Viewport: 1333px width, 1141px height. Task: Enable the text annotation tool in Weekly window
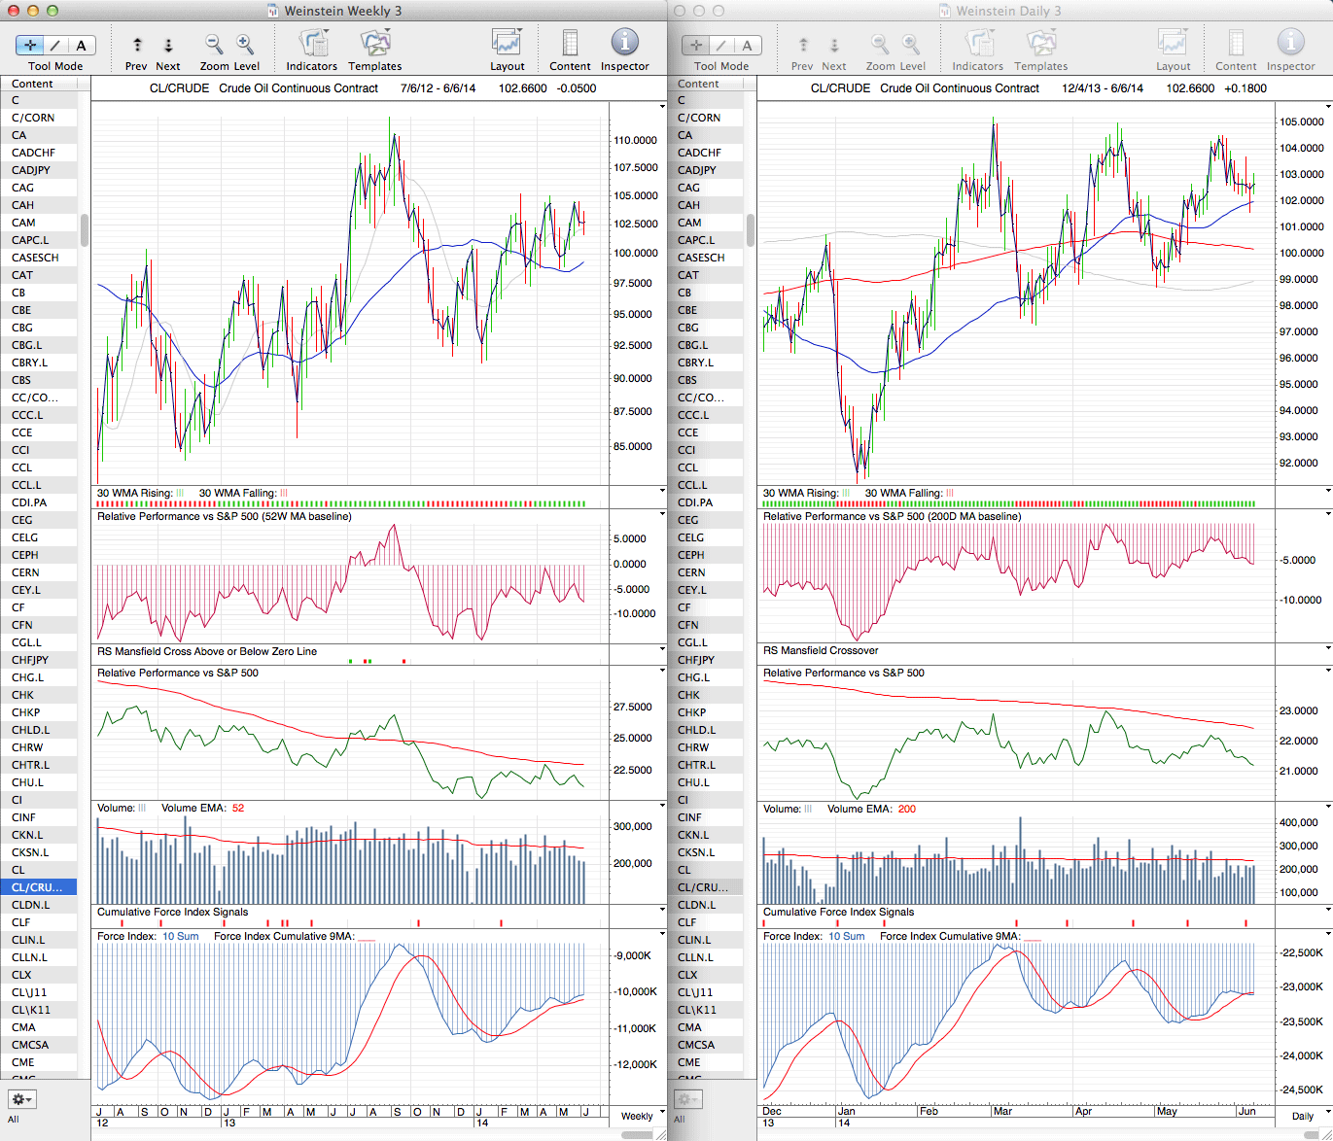[x=81, y=46]
